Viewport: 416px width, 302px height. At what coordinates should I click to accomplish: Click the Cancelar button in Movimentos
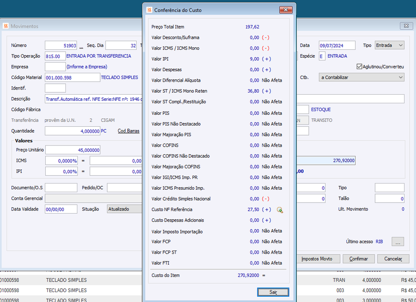click(x=393, y=259)
